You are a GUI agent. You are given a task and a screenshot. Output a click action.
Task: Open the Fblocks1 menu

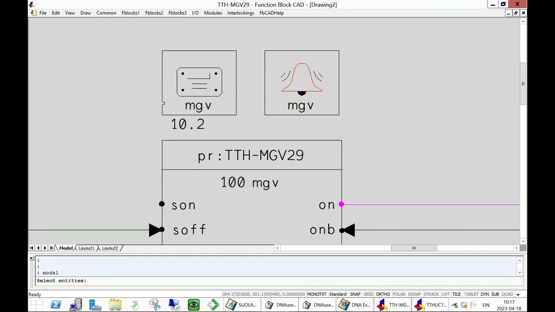click(131, 13)
